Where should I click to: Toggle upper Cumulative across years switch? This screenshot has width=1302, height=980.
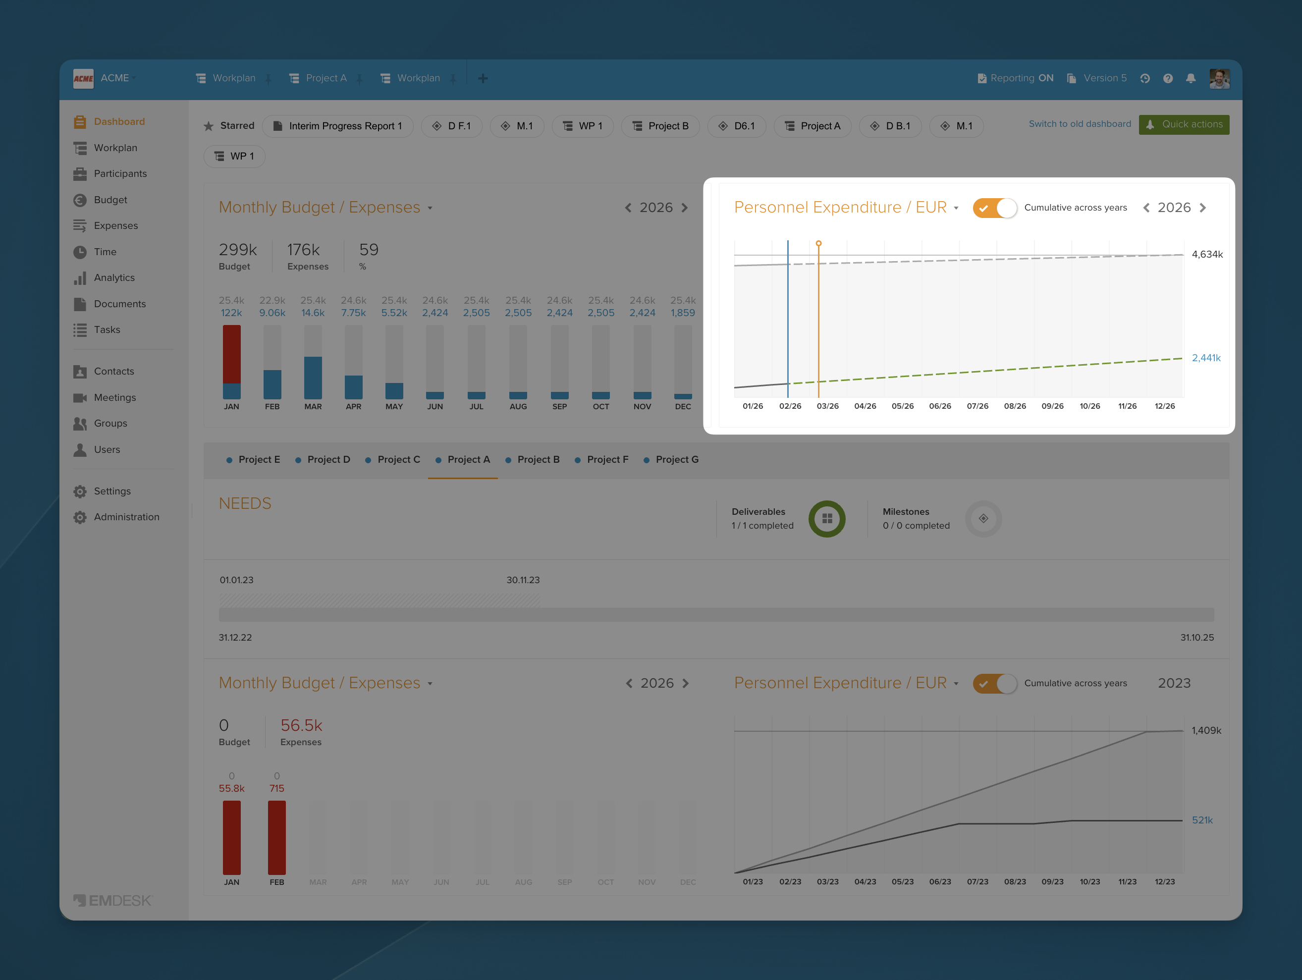click(995, 208)
